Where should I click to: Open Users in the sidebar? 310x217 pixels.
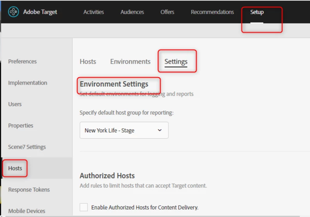click(15, 104)
